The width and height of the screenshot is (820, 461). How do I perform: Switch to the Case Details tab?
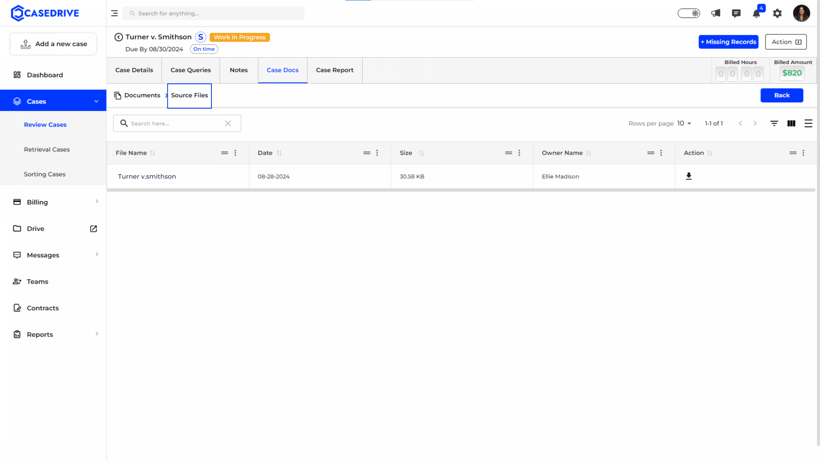point(134,70)
